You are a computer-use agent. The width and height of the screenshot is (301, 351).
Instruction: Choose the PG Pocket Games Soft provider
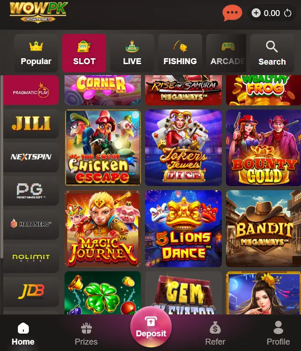click(31, 191)
